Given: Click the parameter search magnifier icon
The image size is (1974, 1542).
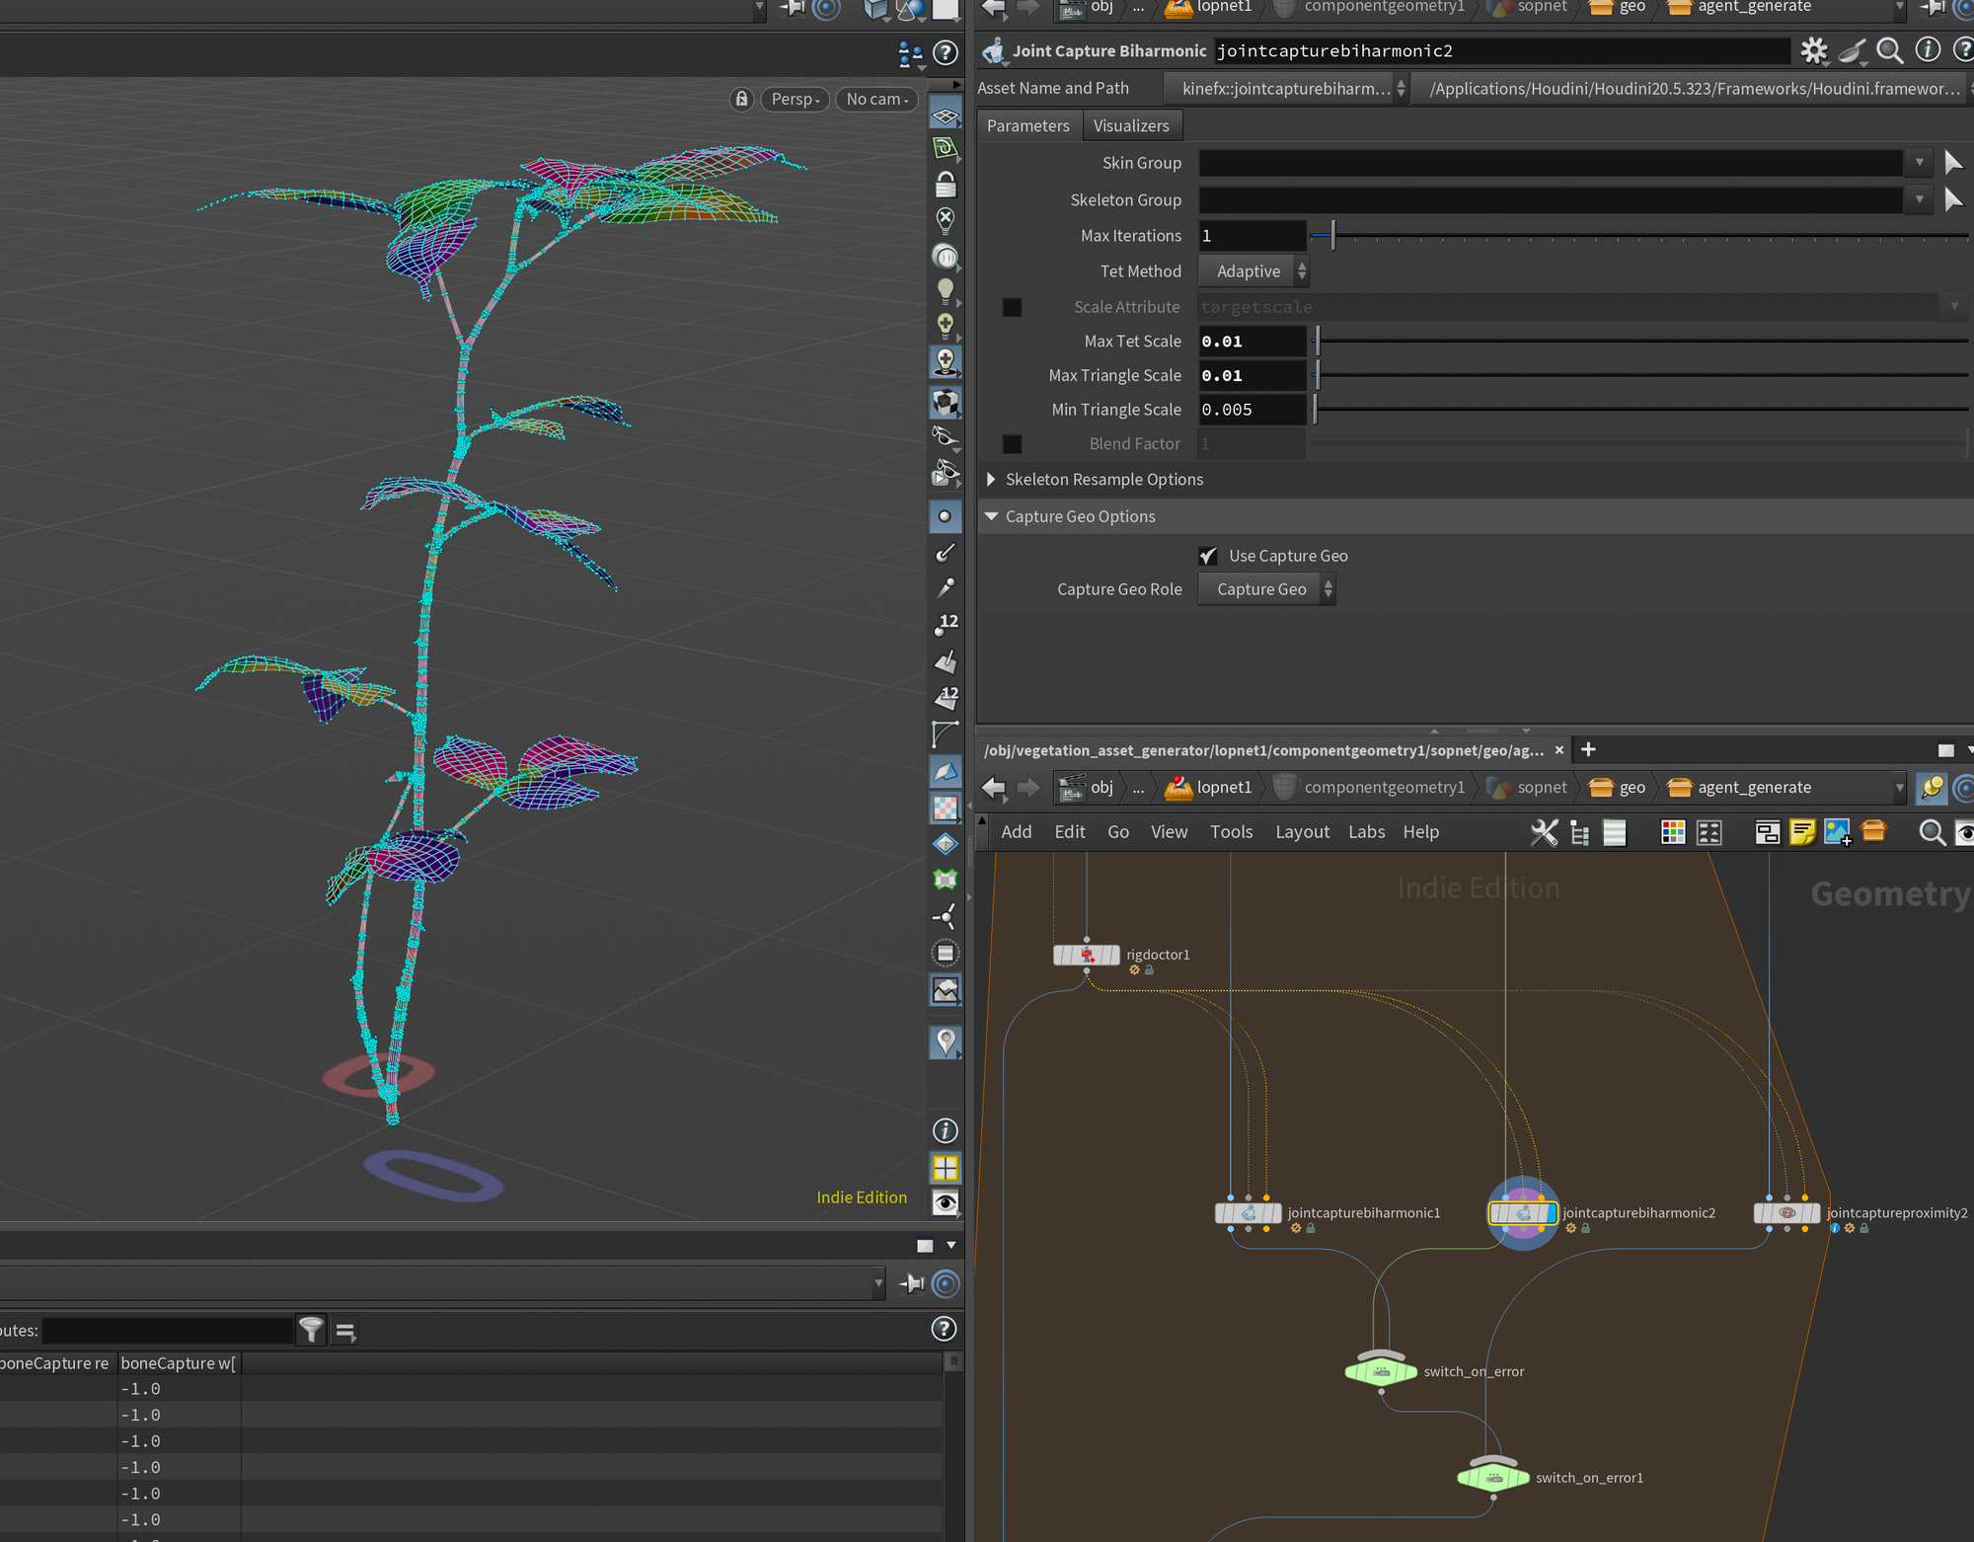Looking at the screenshot, I should click(1889, 50).
